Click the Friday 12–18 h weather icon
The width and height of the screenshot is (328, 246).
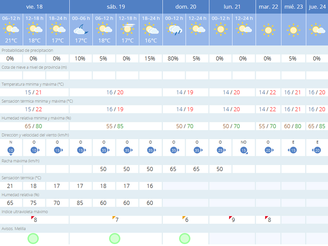pos(34,29)
